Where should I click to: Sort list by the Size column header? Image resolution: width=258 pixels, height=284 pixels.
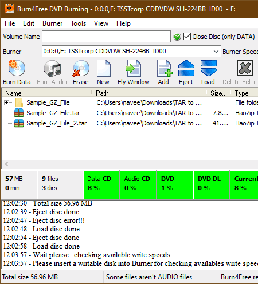[x=218, y=93]
